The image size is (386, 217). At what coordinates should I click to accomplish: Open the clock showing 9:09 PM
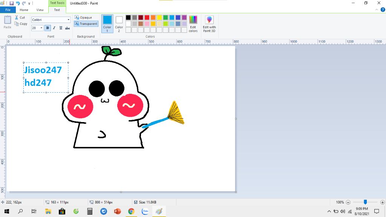click(361, 211)
